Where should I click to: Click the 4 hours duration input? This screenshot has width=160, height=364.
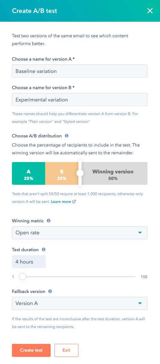click(29, 262)
